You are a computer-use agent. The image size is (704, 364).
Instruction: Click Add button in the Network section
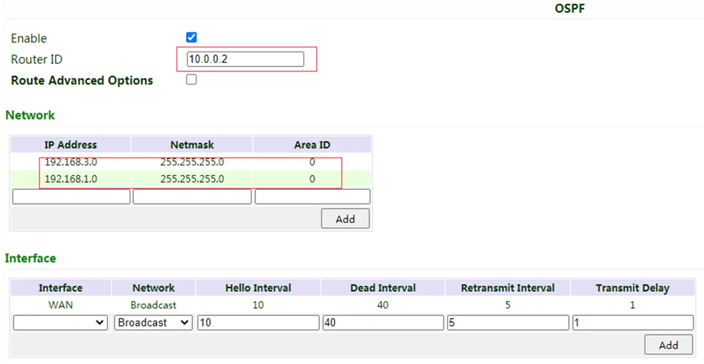pos(345,219)
